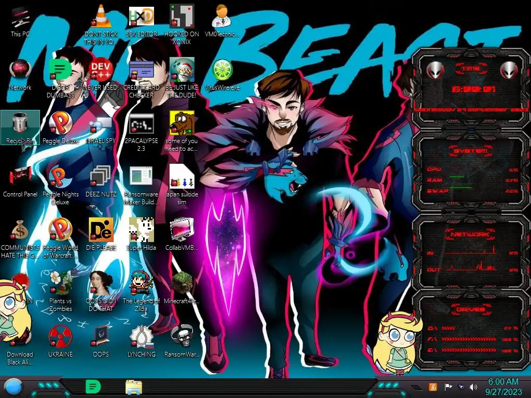This screenshot has width=531, height=398.
Task: Launch the VLC cone DONT STICK THIS shortcut
Action: [x=101, y=24]
